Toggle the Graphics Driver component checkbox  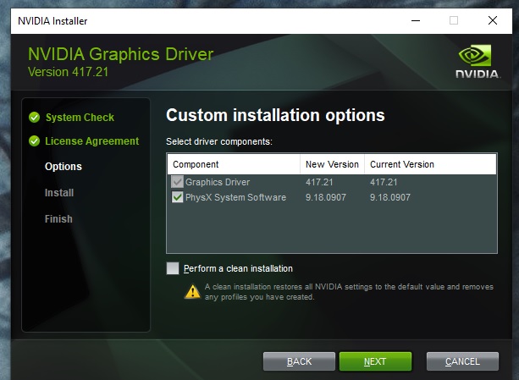pyautogui.click(x=178, y=182)
